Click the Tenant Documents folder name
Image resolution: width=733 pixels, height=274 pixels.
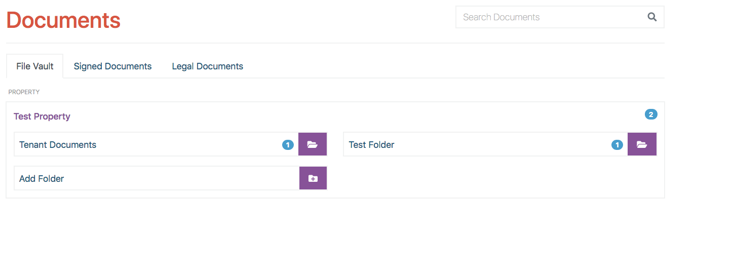click(58, 145)
